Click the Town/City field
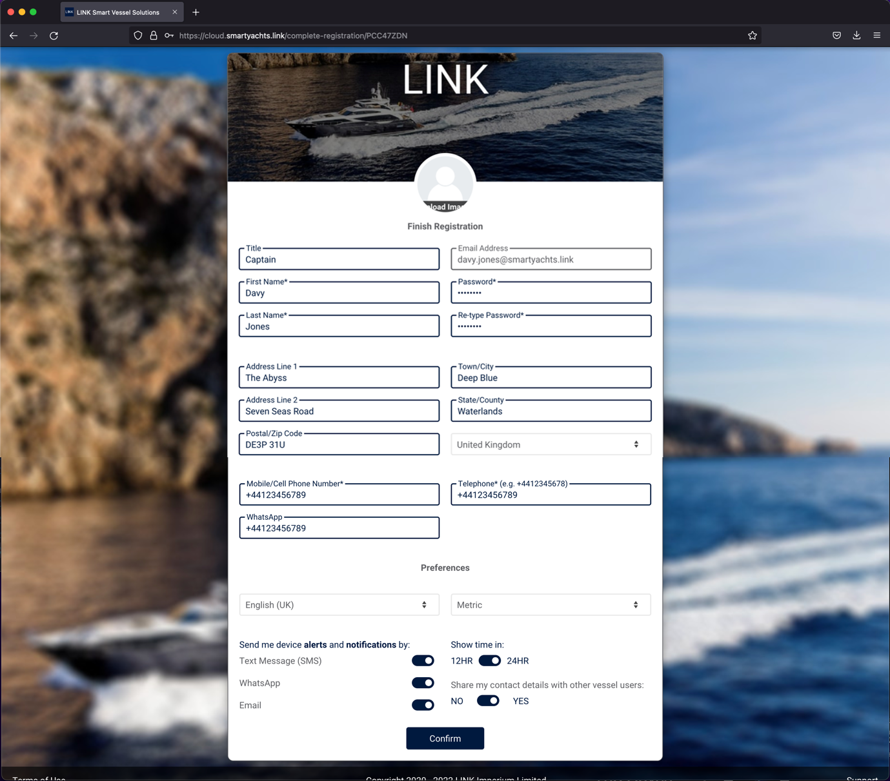 tap(551, 378)
